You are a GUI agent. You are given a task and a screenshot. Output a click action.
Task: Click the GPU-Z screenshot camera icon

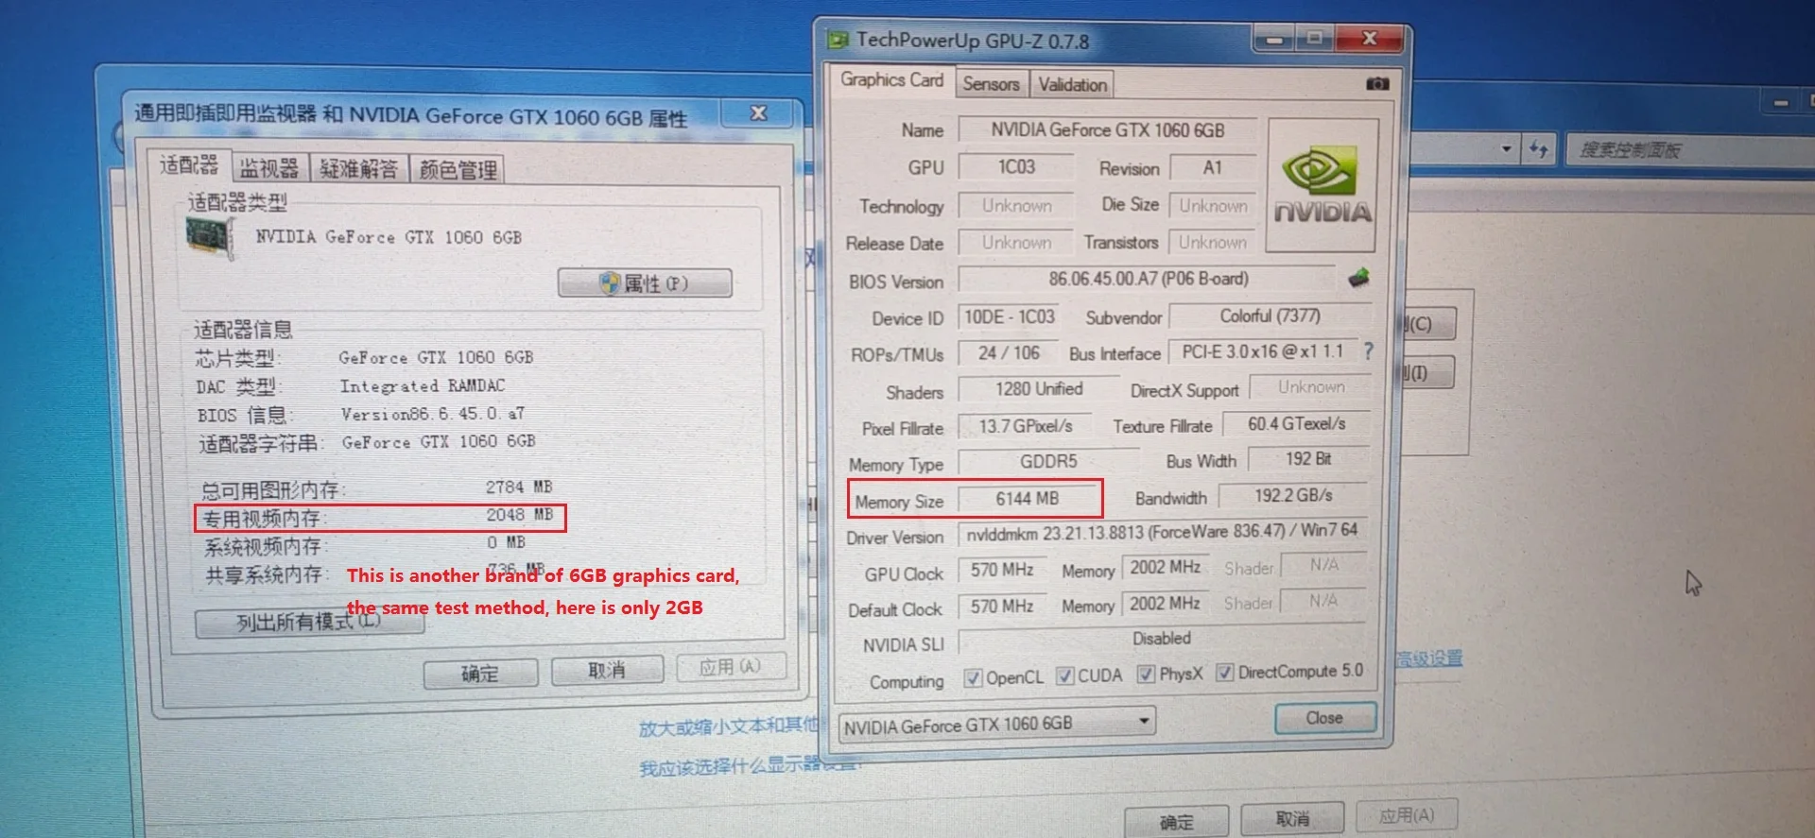pyautogui.click(x=1377, y=84)
